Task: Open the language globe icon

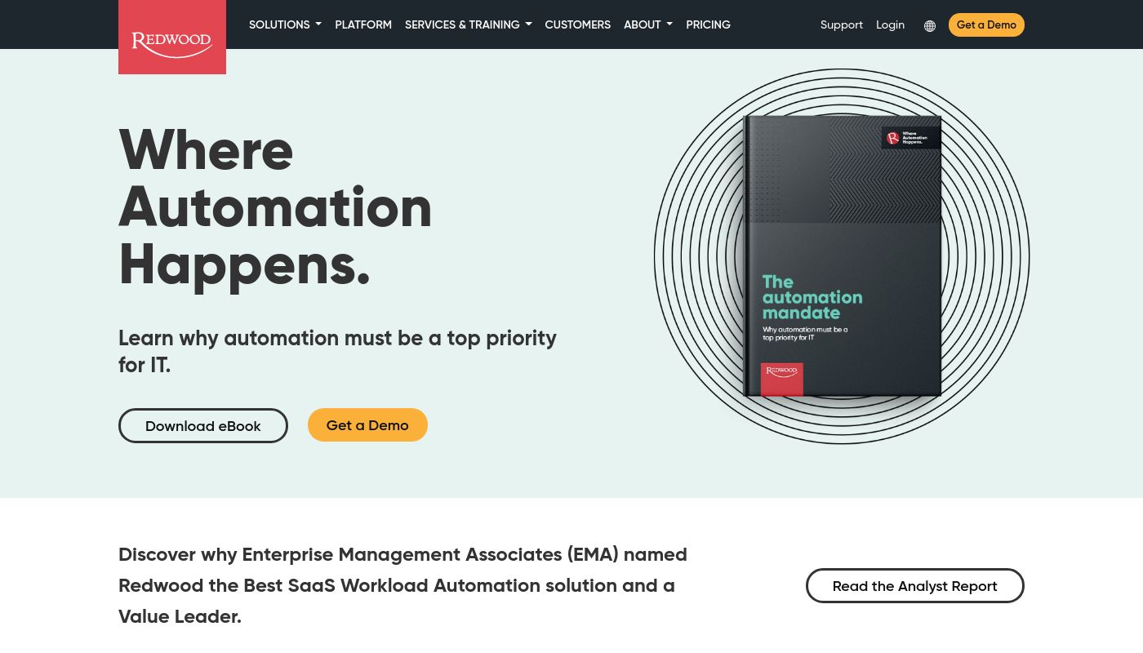Action: (930, 25)
